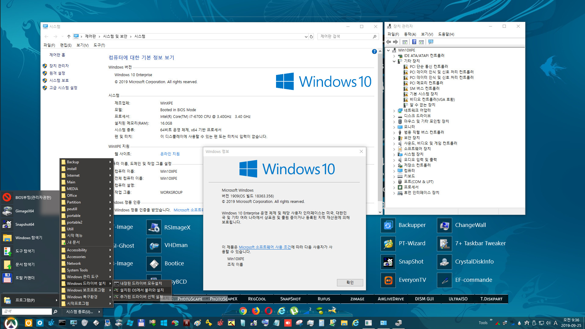Open Windows 관리 도구 submenu

[87, 277]
